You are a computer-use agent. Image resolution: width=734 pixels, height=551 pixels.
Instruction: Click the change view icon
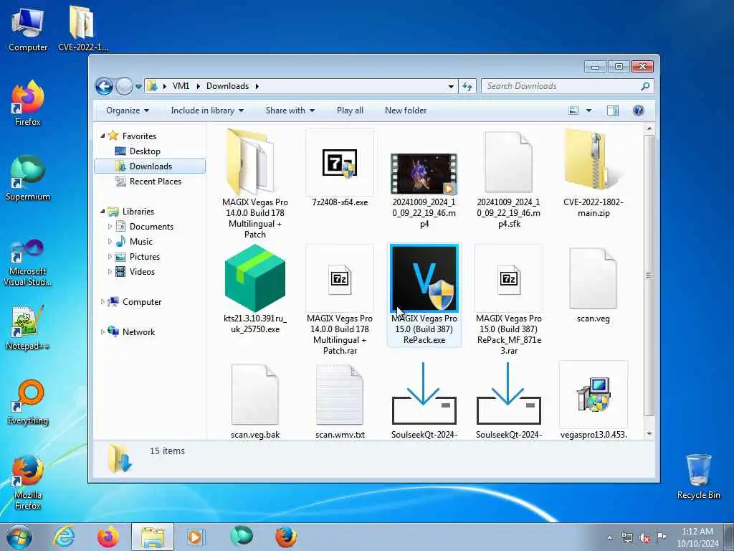tap(573, 110)
